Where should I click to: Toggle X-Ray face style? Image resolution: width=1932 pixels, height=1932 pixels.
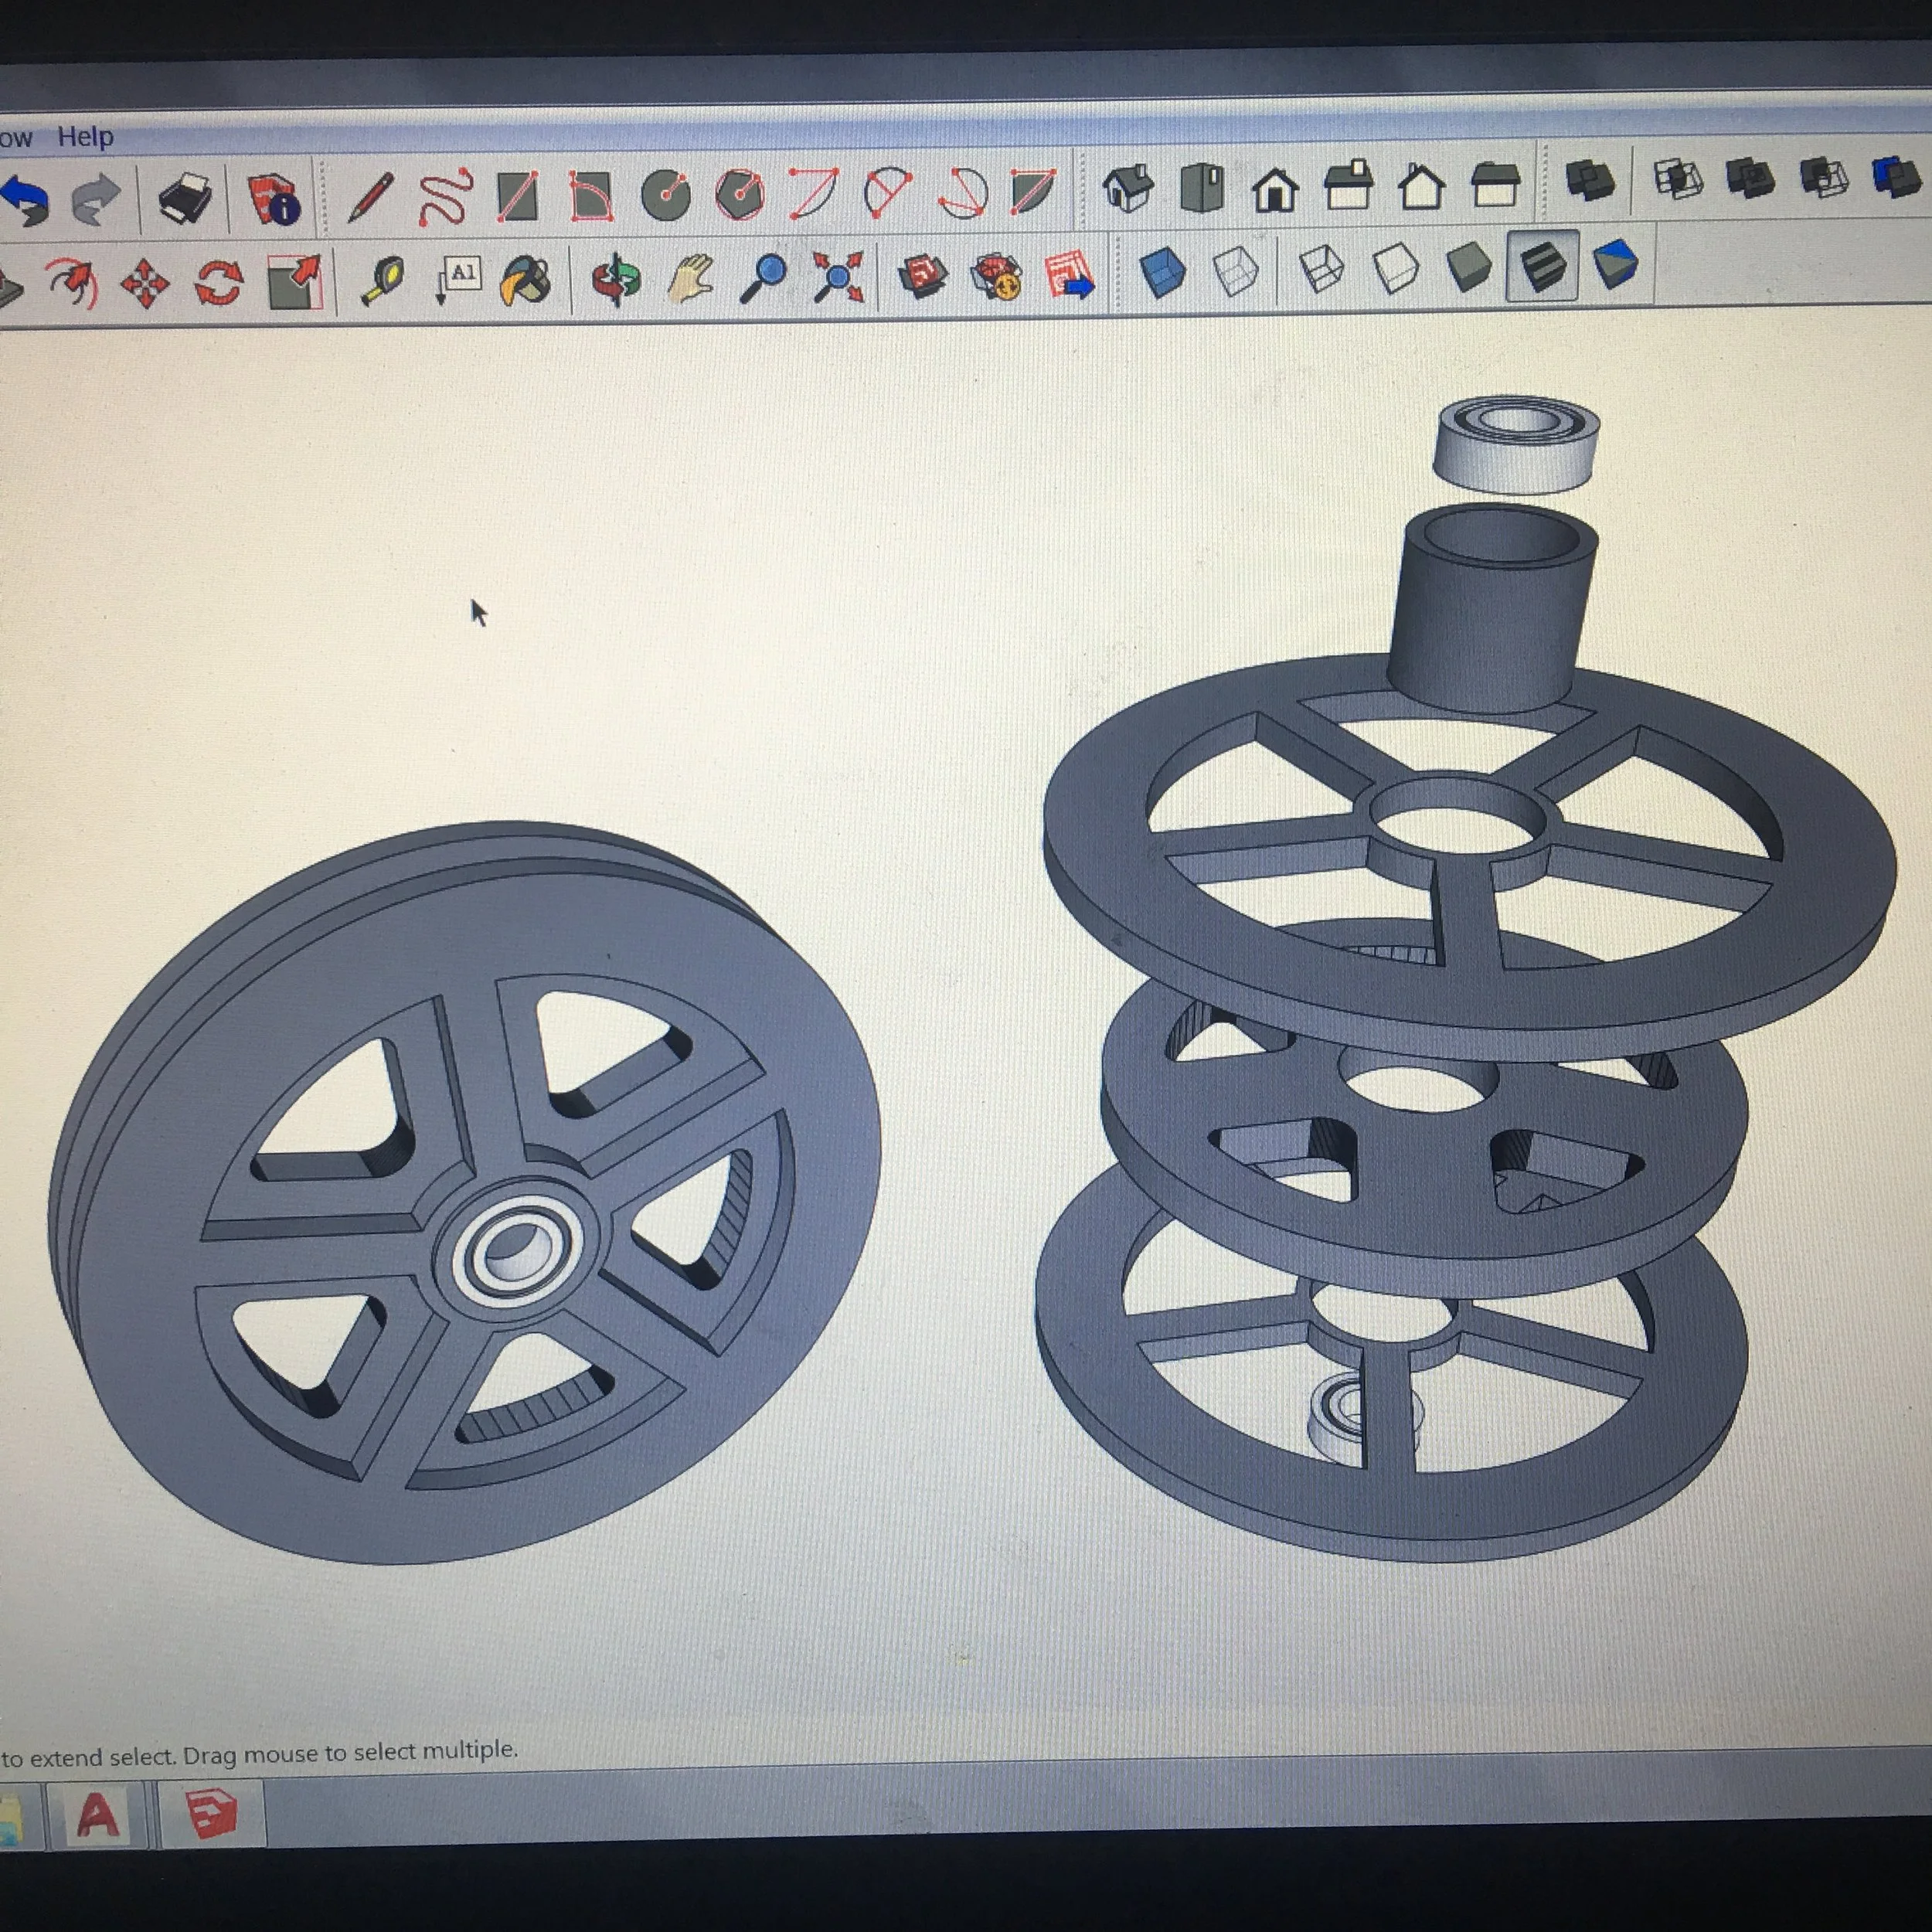(1162, 271)
